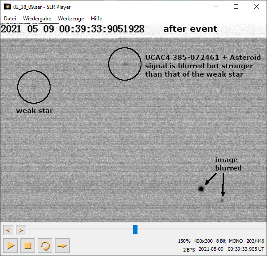This screenshot has height=256, width=267.
Task: Open the Datei menu
Action: click(x=10, y=19)
